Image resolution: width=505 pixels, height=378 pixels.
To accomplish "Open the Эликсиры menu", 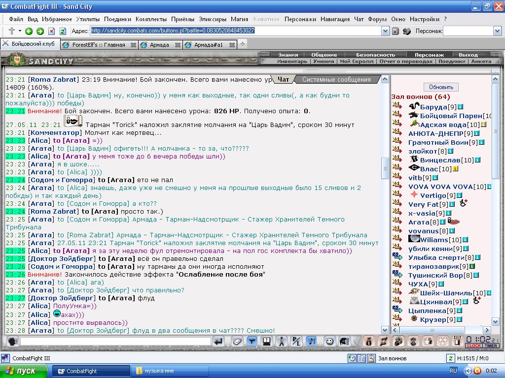I will 213,19.
